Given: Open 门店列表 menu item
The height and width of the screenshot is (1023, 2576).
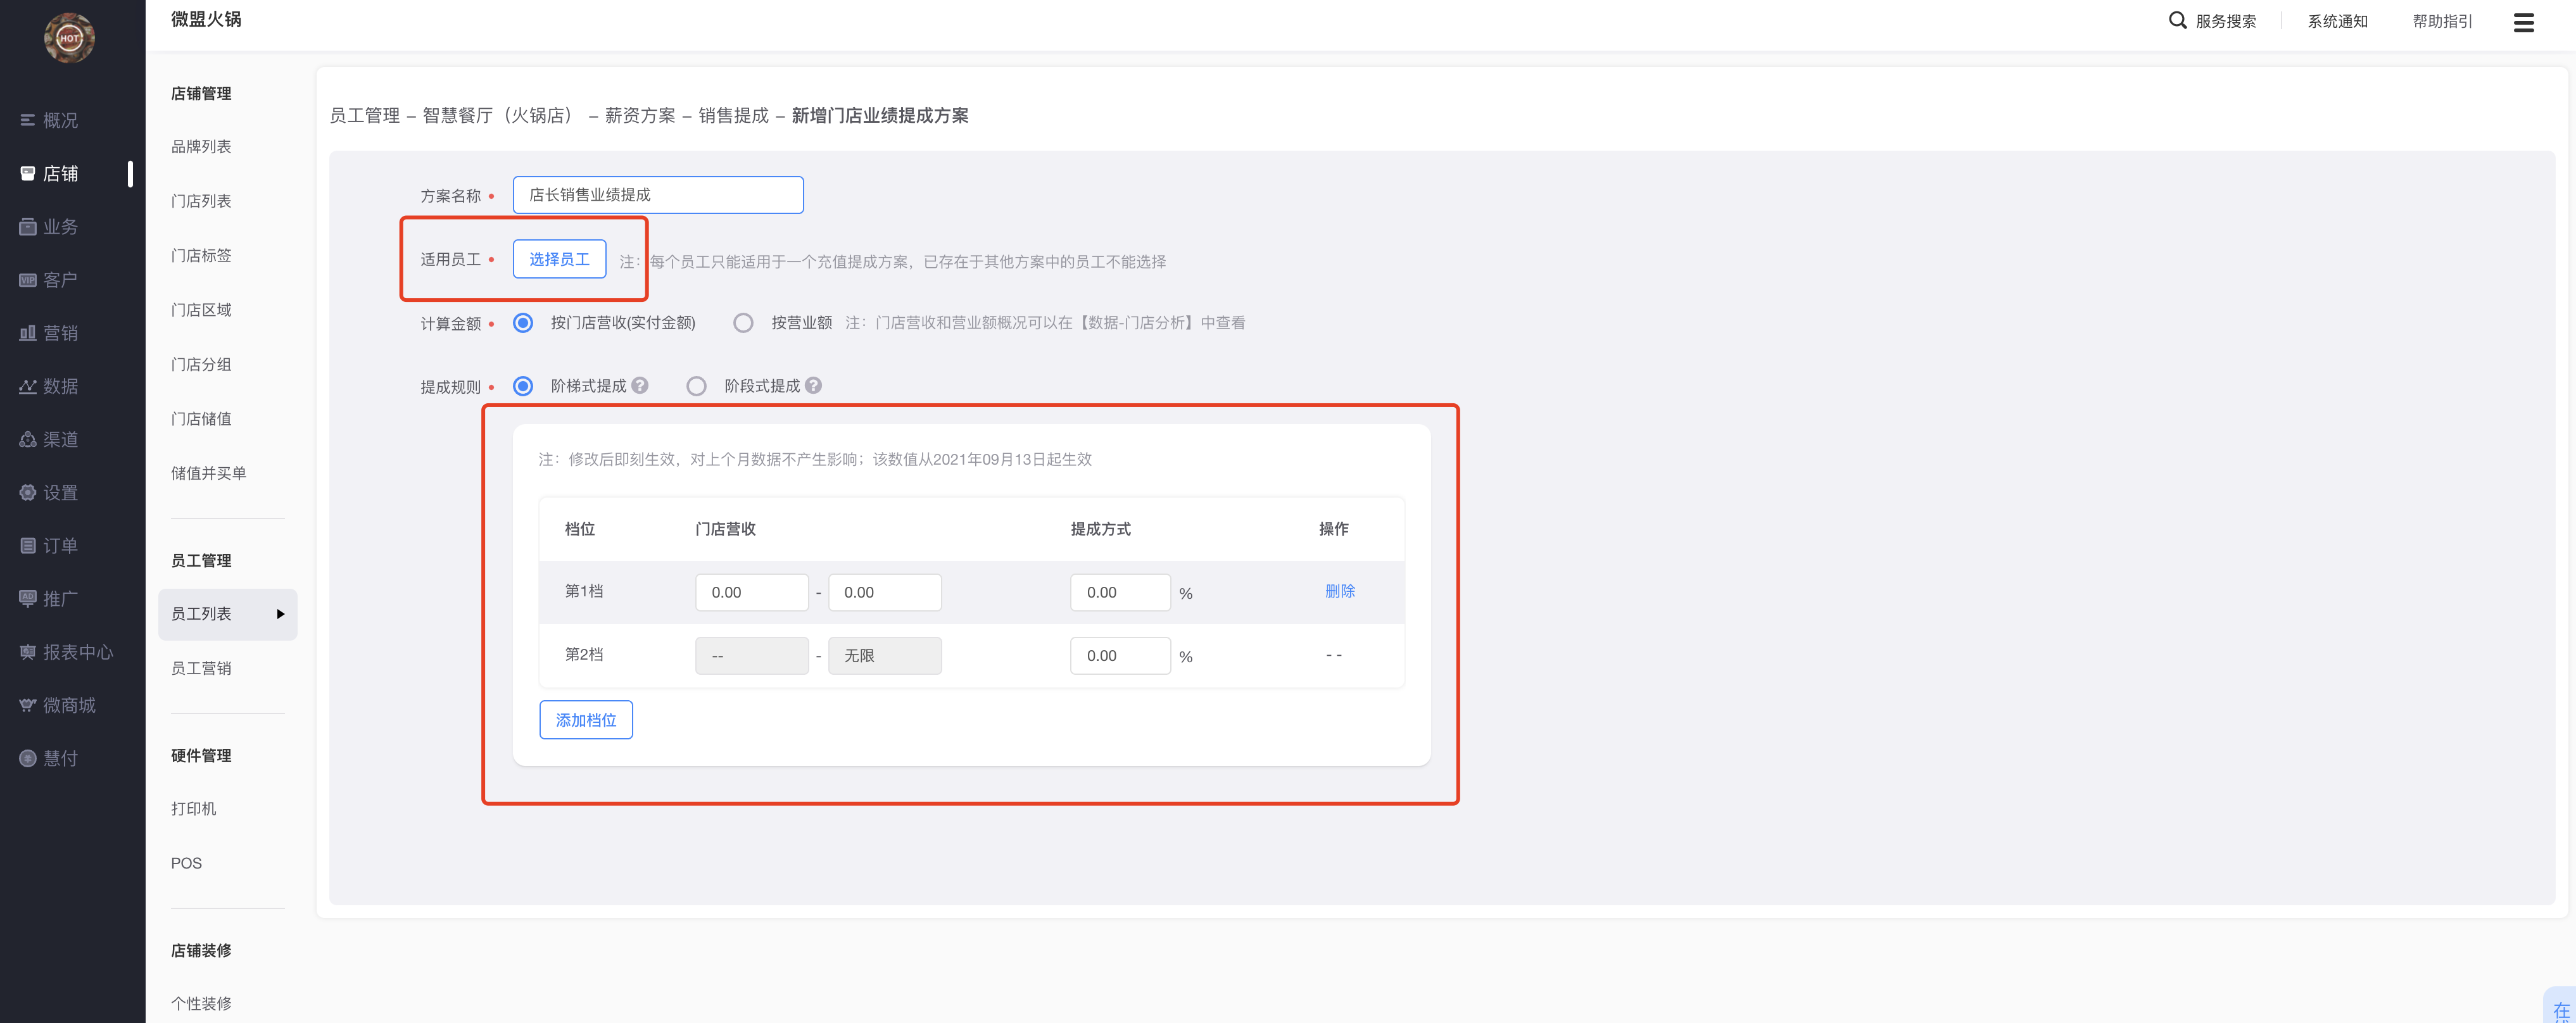Looking at the screenshot, I should [x=201, y=201].
